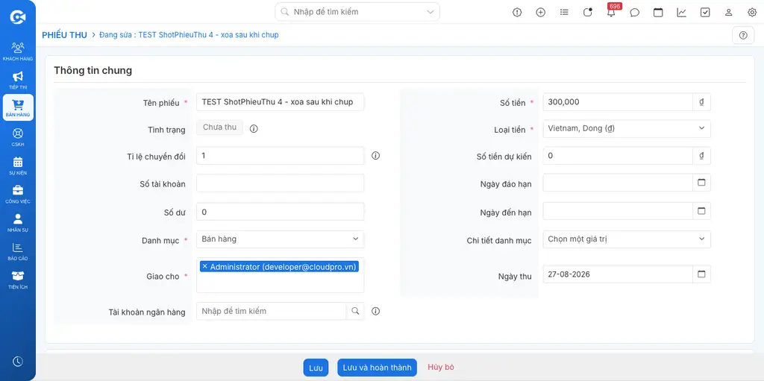Click the clock history icon in sidebar
764x381 pixels.
(x=18, y=361)
